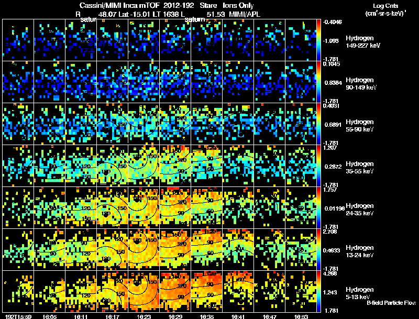Click the 16:17 time axis label
Screen dimensions: 419x319
tap(113, 316)
